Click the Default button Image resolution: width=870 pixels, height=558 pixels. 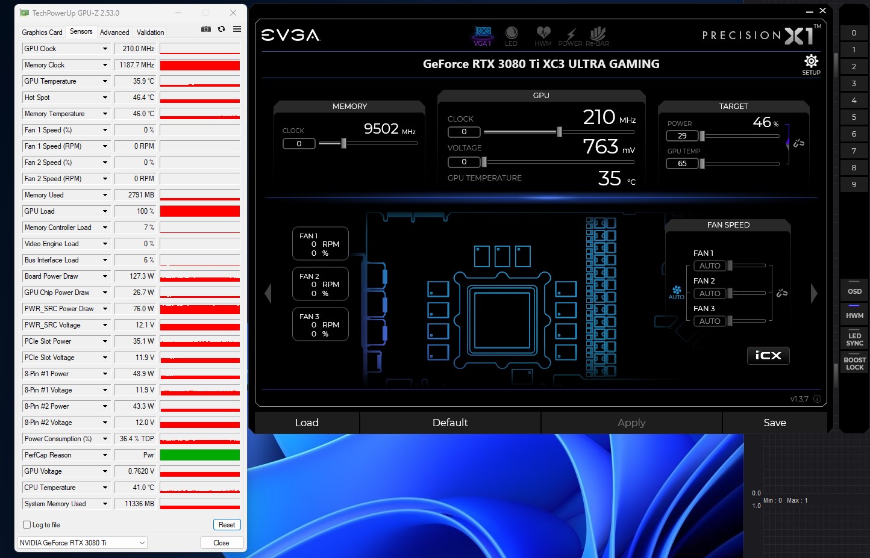450,423
